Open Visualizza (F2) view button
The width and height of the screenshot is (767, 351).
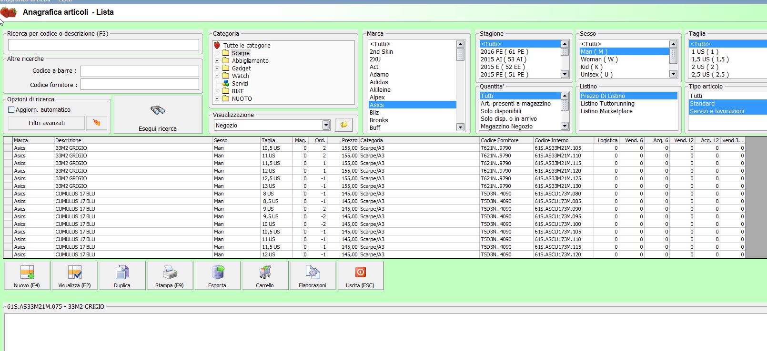pyautogui.click(x=74, y=275)
